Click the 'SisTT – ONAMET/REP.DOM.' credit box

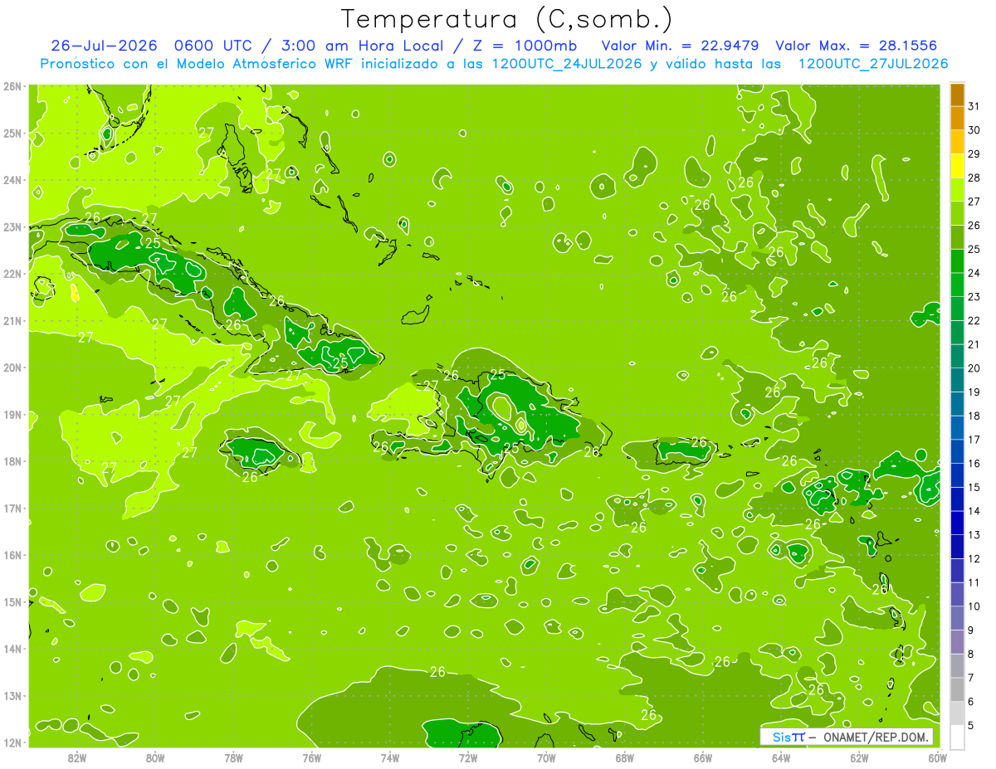847,737
